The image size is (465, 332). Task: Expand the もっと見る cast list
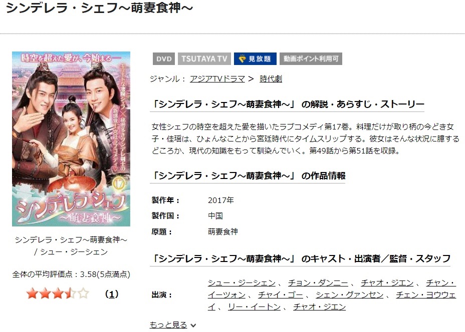pos(168,325)
